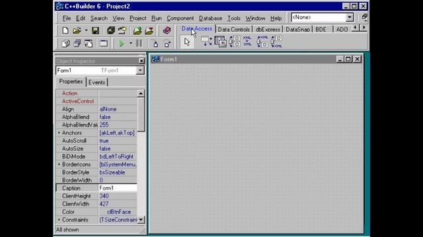This screenshot has width=423, height=237.
Task: Click the BorderStyle value bsSizeable
Action: click(x=118, y=172)
